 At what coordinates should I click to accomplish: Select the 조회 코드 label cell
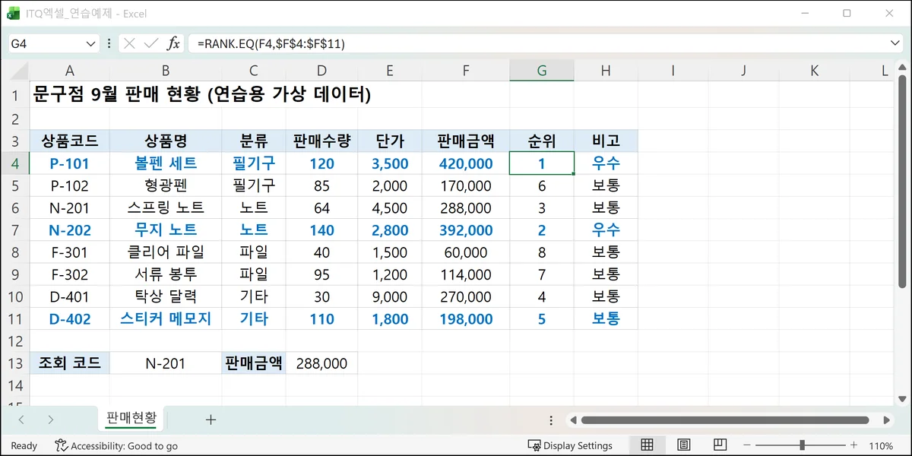(70, 363)
